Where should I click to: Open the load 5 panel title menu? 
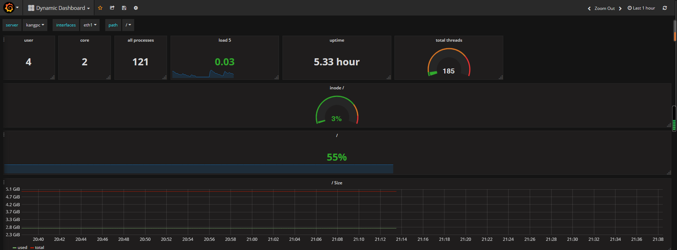pos(225,40)
